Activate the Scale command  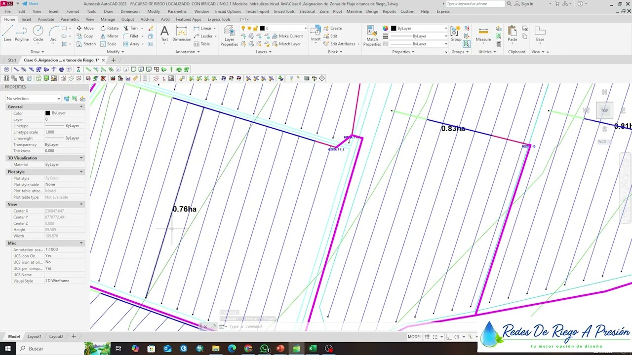pos(108,44)
